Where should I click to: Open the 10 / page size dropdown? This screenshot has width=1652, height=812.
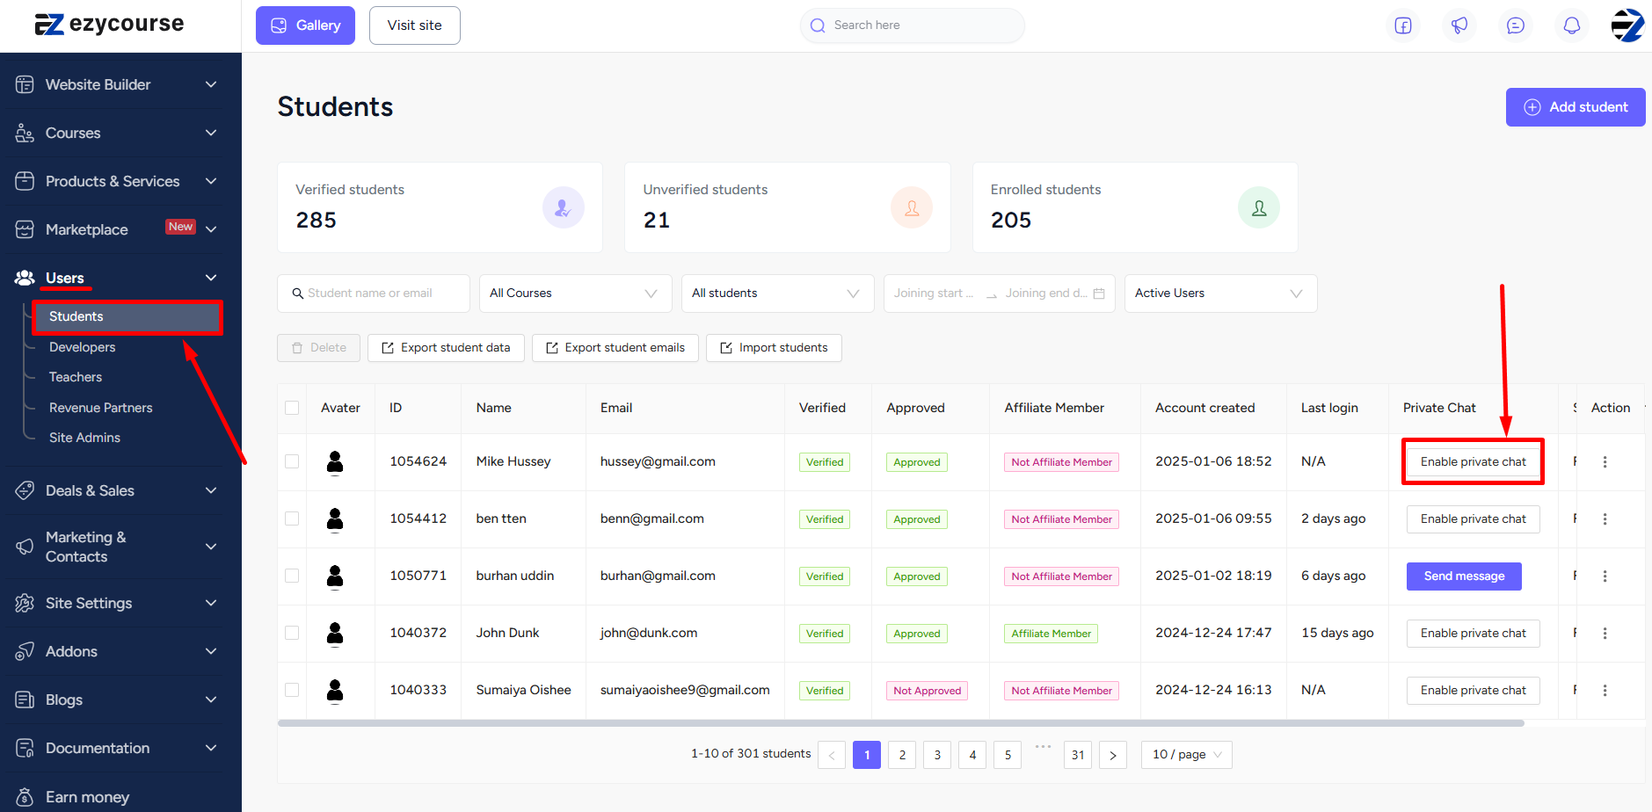1187,755
